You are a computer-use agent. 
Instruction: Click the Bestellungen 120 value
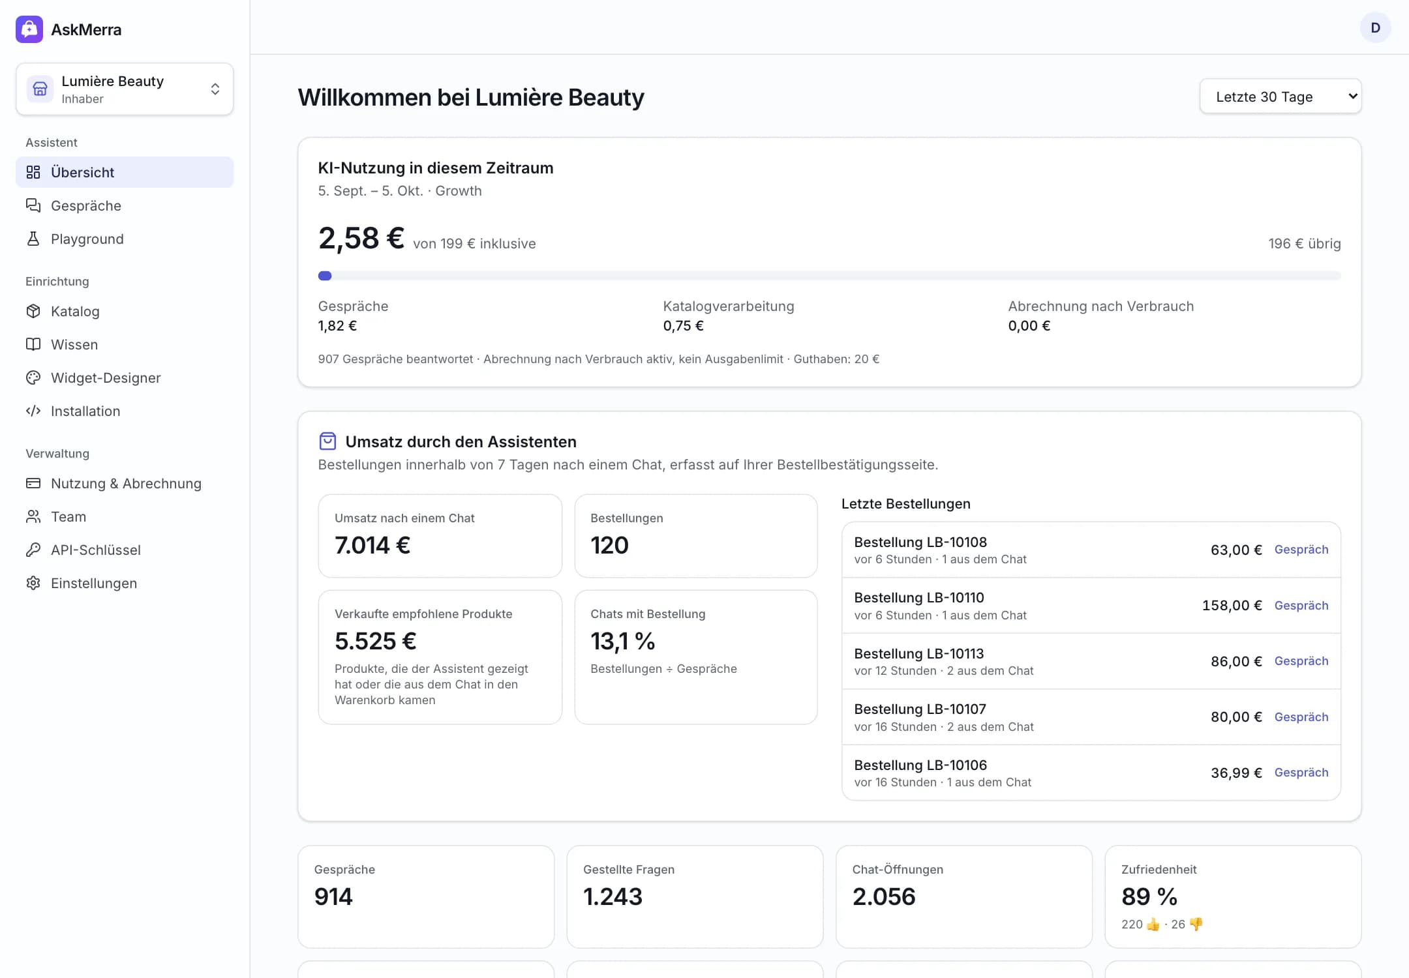(x=609, y=546)
